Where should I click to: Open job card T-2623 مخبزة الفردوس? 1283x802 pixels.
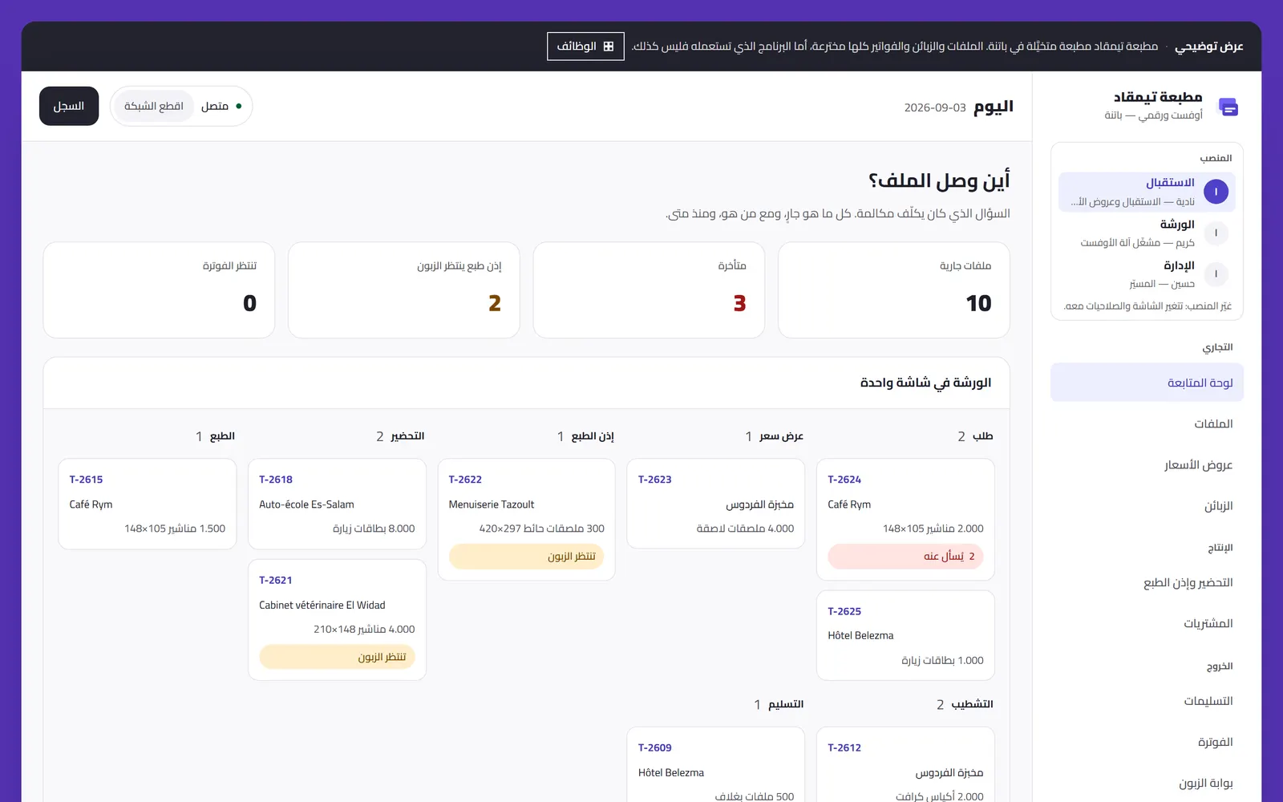[715, 504]
